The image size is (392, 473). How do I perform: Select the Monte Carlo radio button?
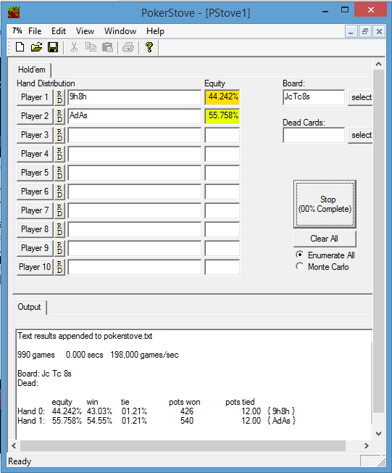[300, 266]
